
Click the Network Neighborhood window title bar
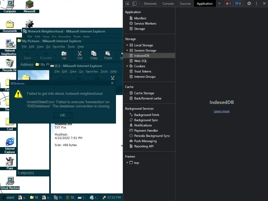73,31
